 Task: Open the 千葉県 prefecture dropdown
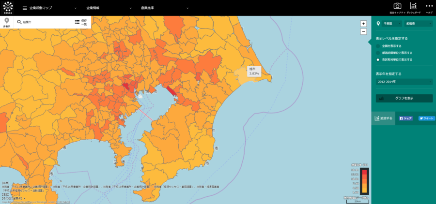[x=389, y=23]
